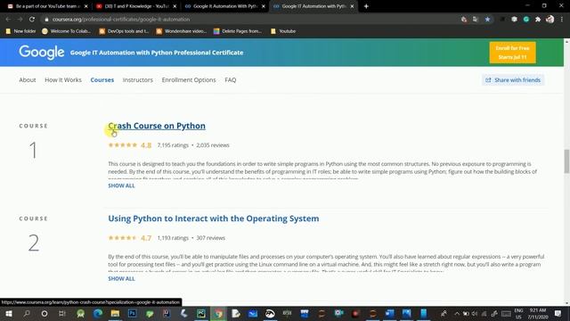Click the '307 reviews' text for Course 2
Screen dimensions: 570x321
point(211,238)
